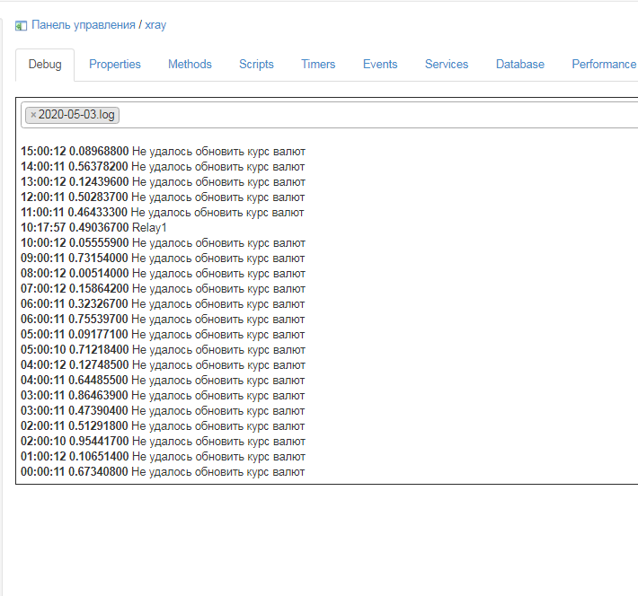Focus the log file selector field
638x596 pixels.
point(330,115)
